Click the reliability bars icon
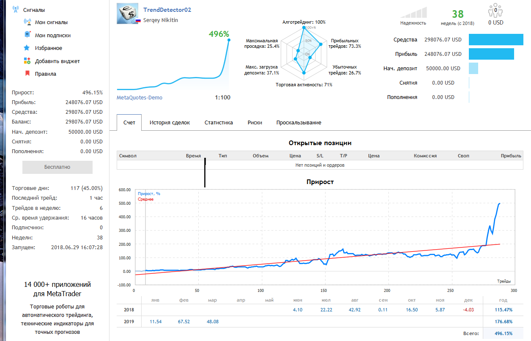 (413, 12)
